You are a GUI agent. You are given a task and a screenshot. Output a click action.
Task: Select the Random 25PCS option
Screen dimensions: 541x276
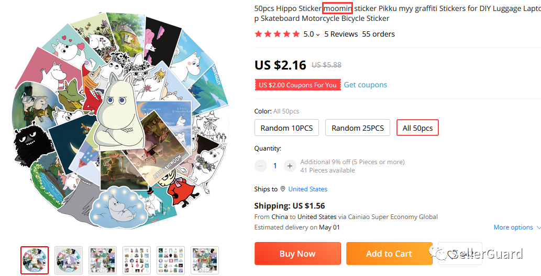358,128
